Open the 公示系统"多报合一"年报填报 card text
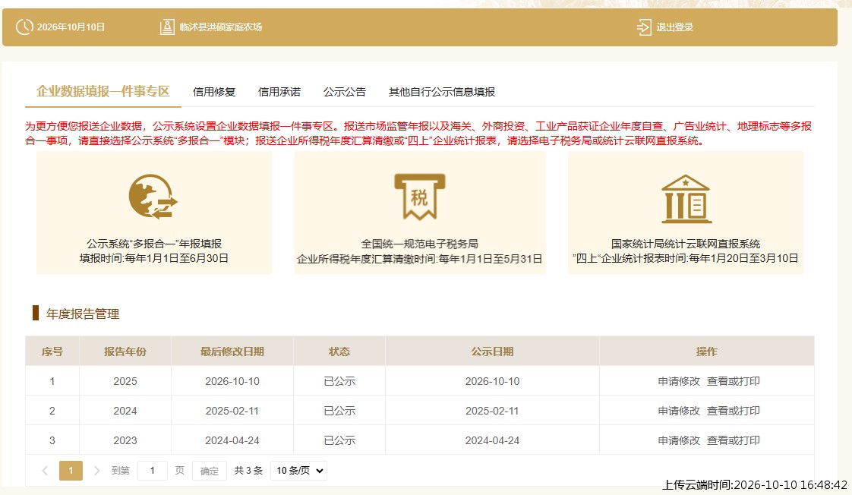Image resolution: width=852 pixels, height=495 pixels. coord(154,244)
